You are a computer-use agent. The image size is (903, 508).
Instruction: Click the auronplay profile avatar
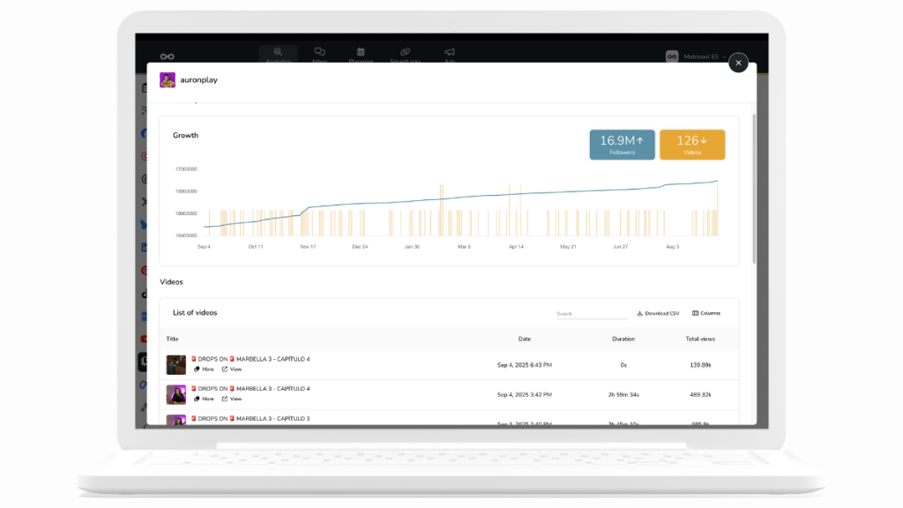(167, 79)
